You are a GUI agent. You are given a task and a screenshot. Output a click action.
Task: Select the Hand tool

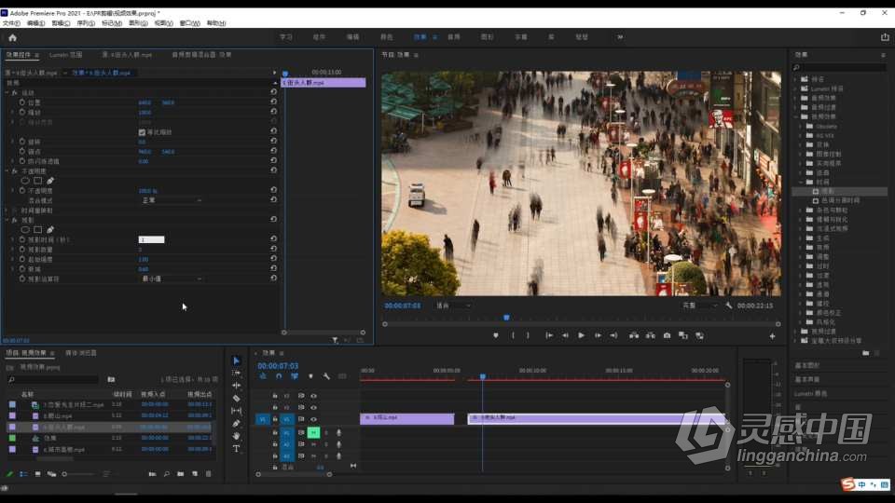tap(236, 436)
